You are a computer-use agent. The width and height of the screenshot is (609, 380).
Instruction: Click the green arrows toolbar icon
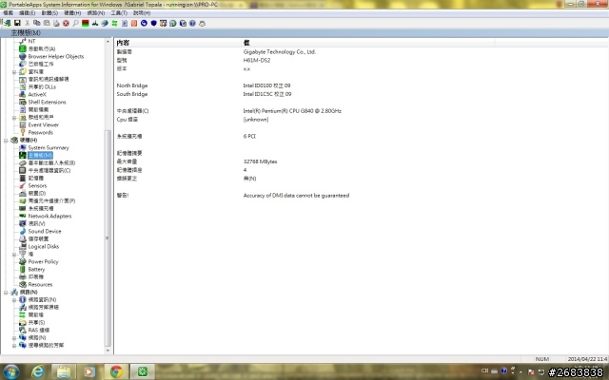point(114,23)
